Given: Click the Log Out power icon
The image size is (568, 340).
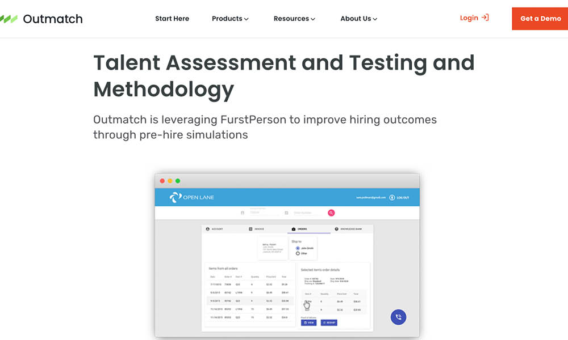Looking at the screenshot, I should (x=392, y=198).
